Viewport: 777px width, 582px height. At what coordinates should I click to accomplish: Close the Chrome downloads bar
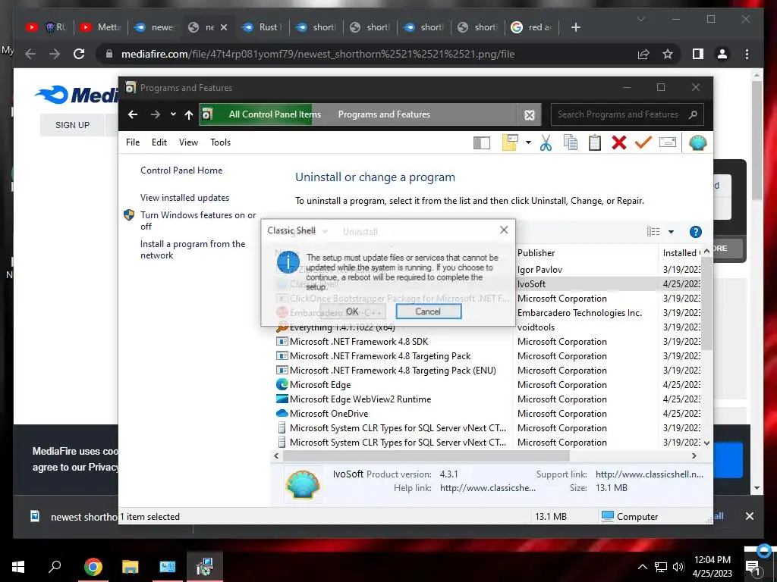[749, 516]
